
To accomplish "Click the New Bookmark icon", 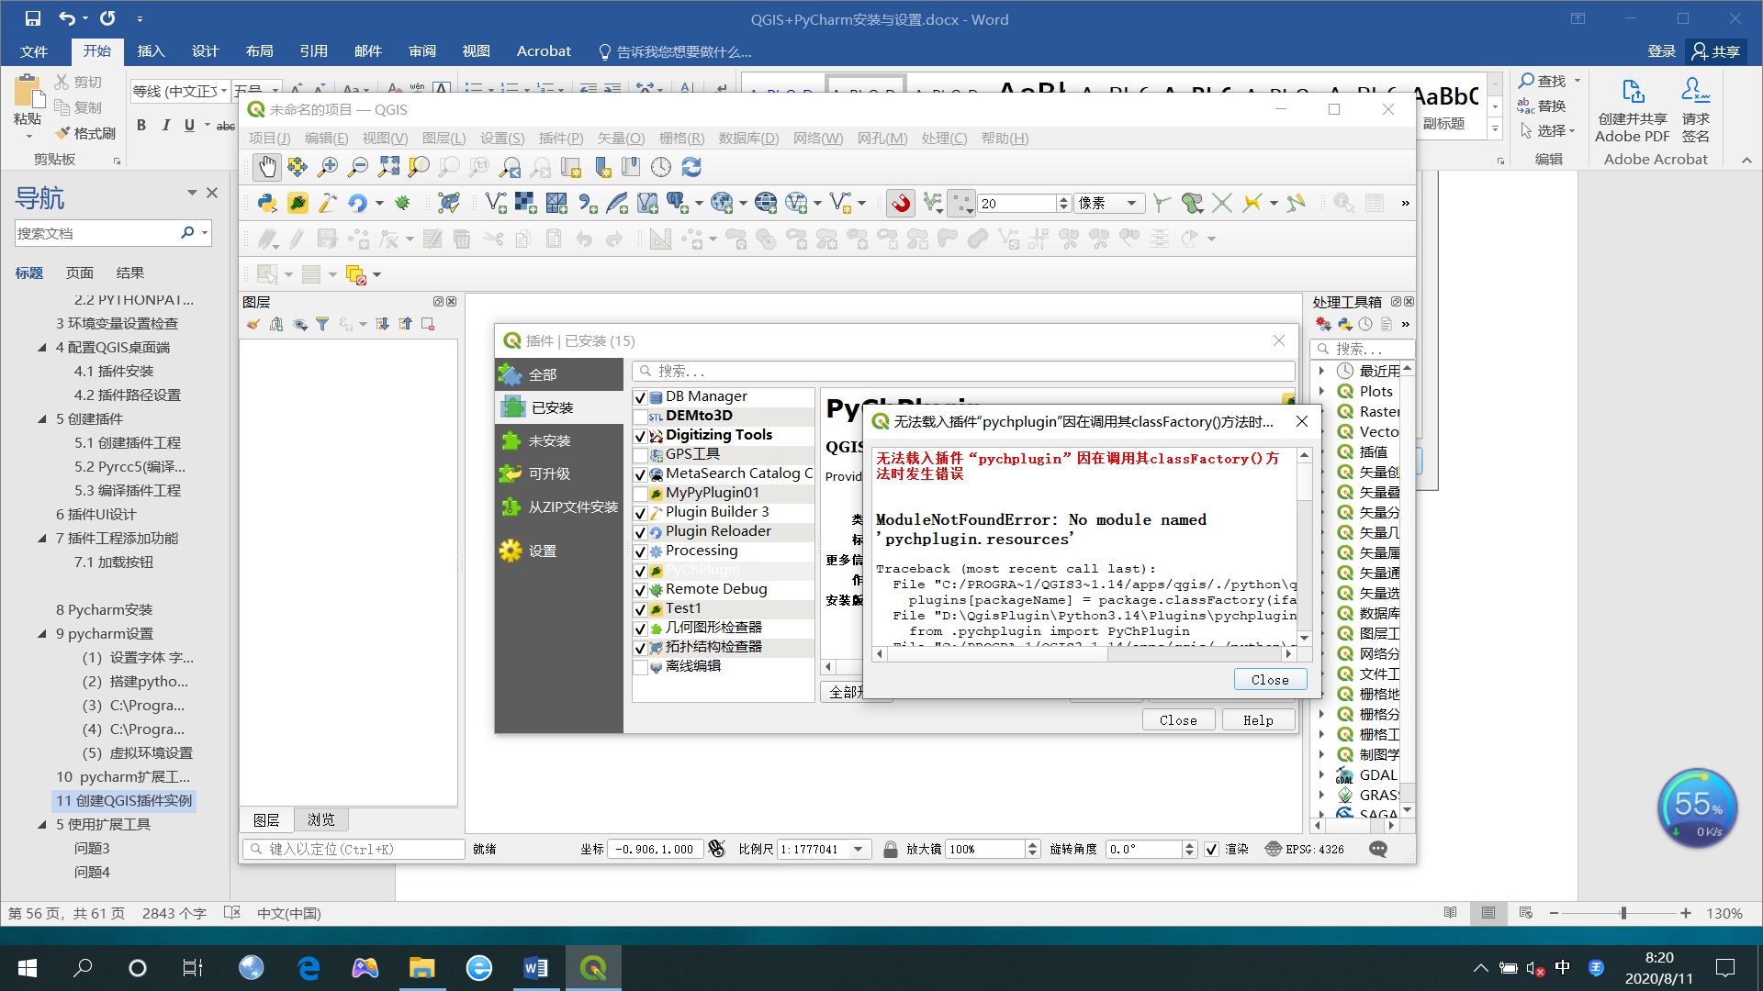I will (602, 167).
